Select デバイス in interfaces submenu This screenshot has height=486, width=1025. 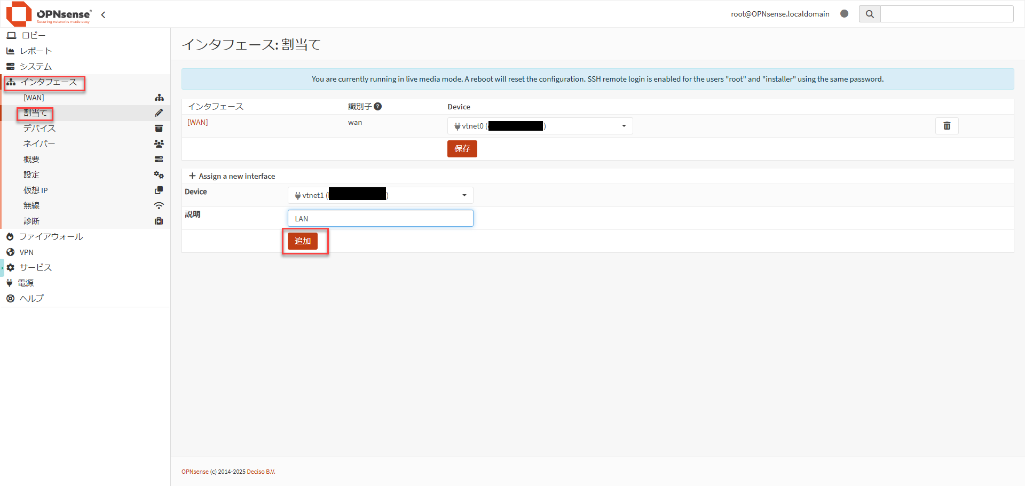39,129
